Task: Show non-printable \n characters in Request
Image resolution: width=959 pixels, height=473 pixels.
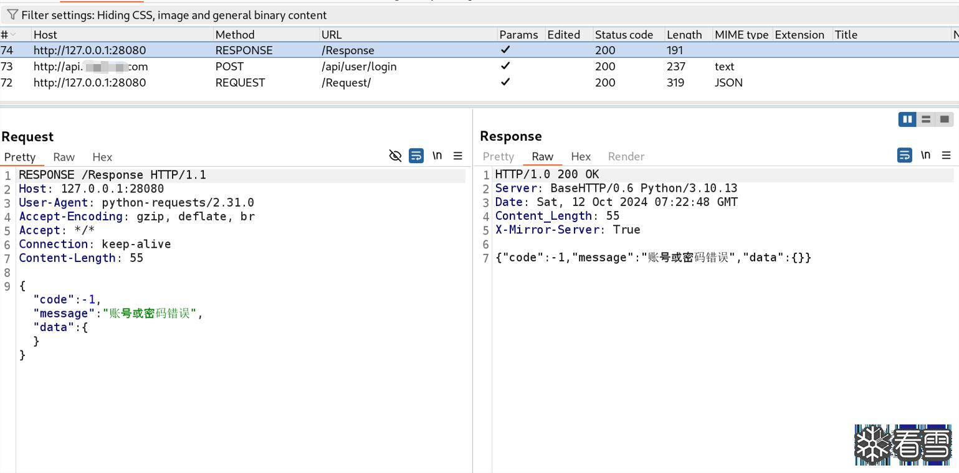Action: pos(437,156)
